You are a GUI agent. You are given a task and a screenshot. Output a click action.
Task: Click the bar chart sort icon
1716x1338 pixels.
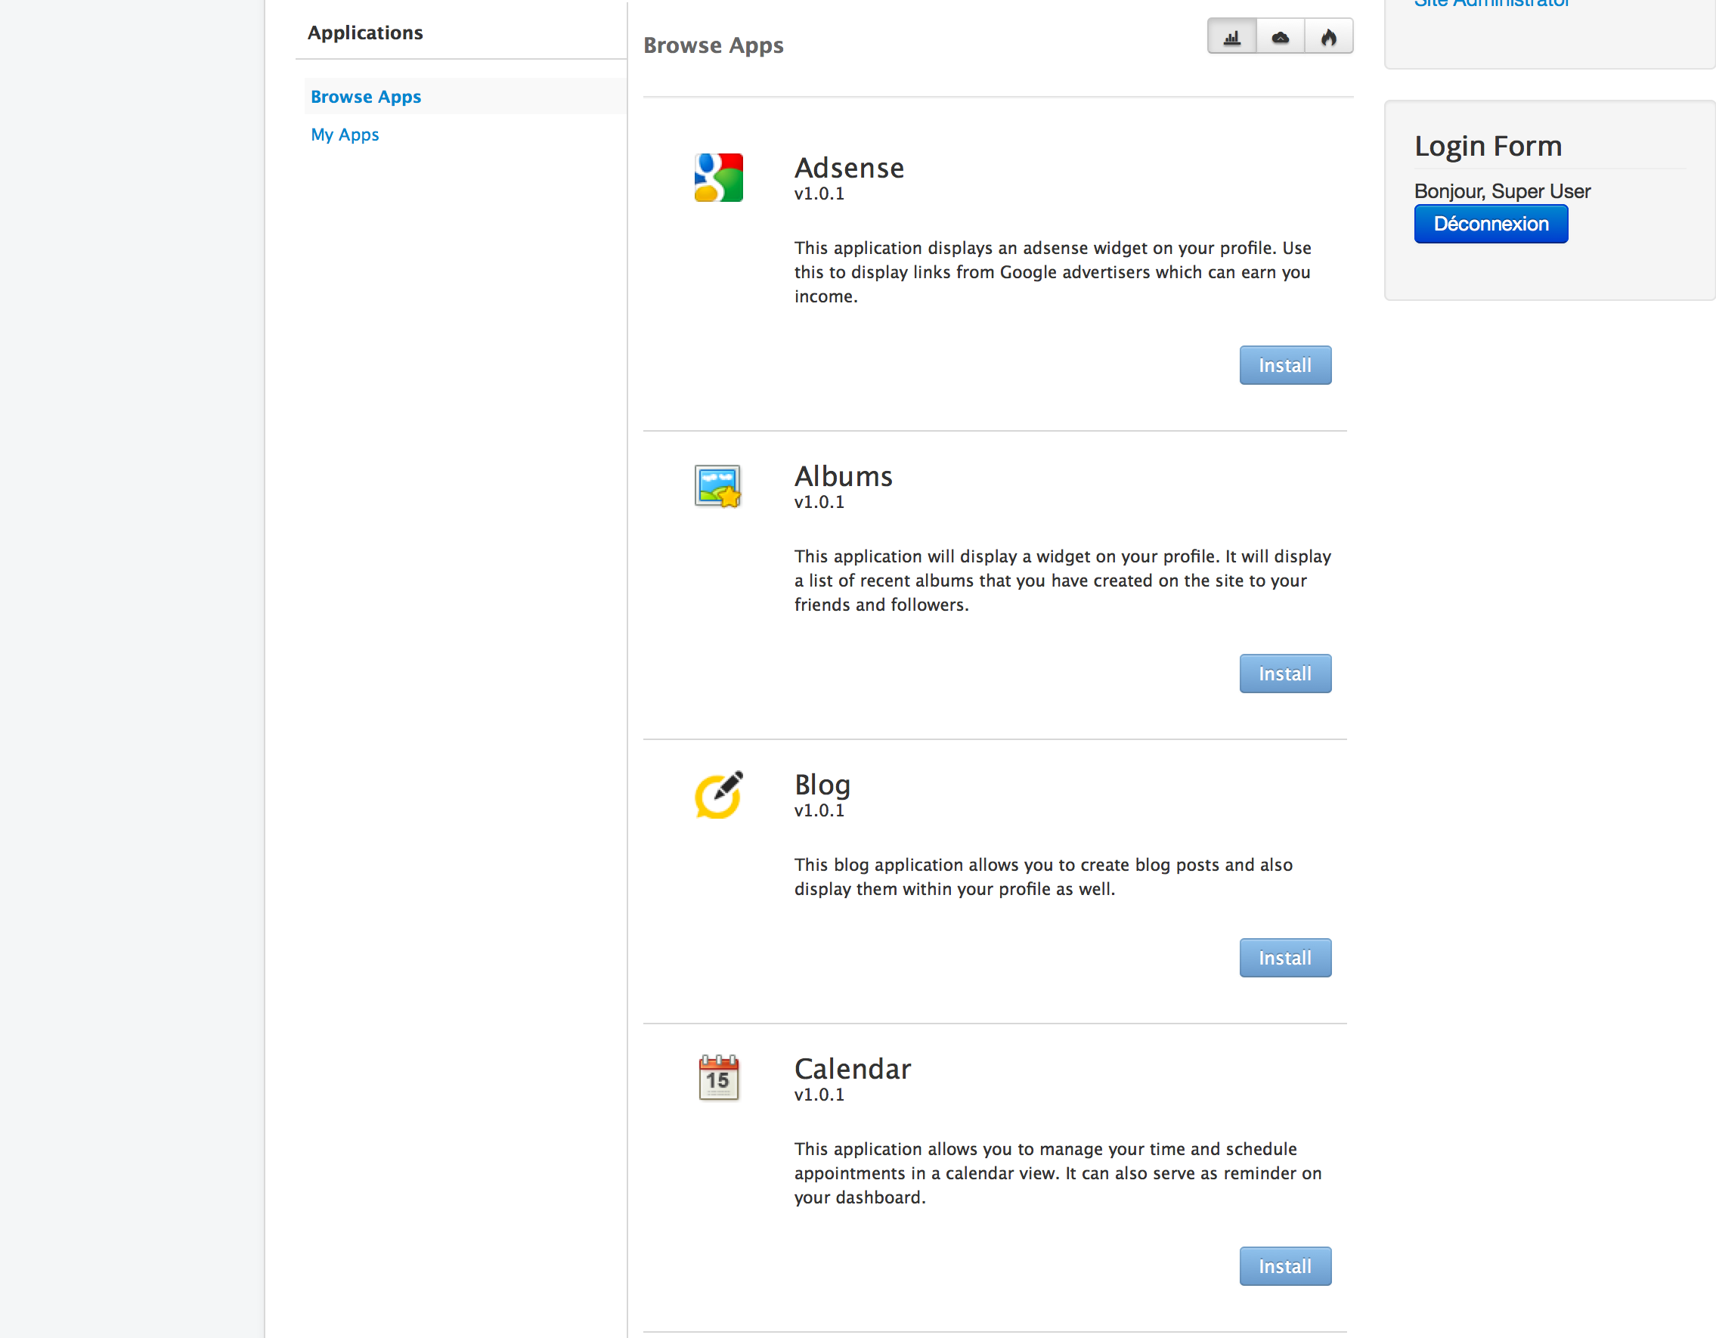point(1231,37)
